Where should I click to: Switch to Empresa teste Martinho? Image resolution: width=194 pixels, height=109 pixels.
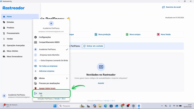coord(51,55)
